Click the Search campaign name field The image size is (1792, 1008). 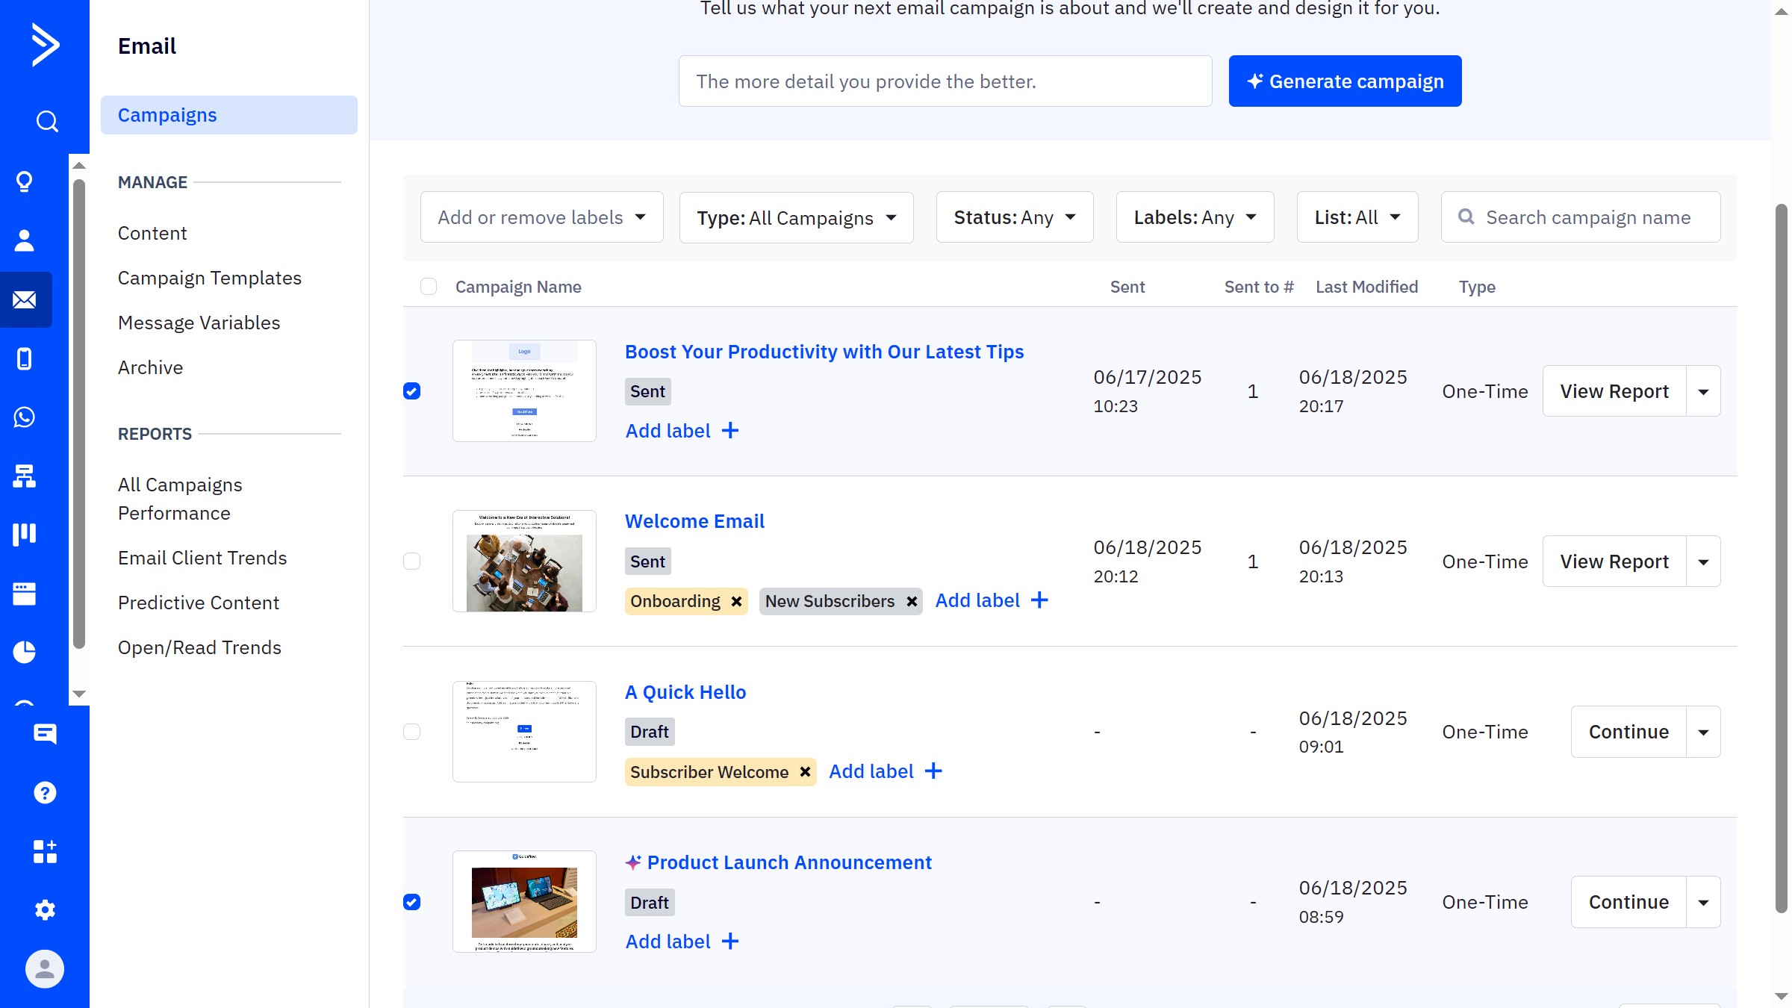click(x=1588, y=218)
